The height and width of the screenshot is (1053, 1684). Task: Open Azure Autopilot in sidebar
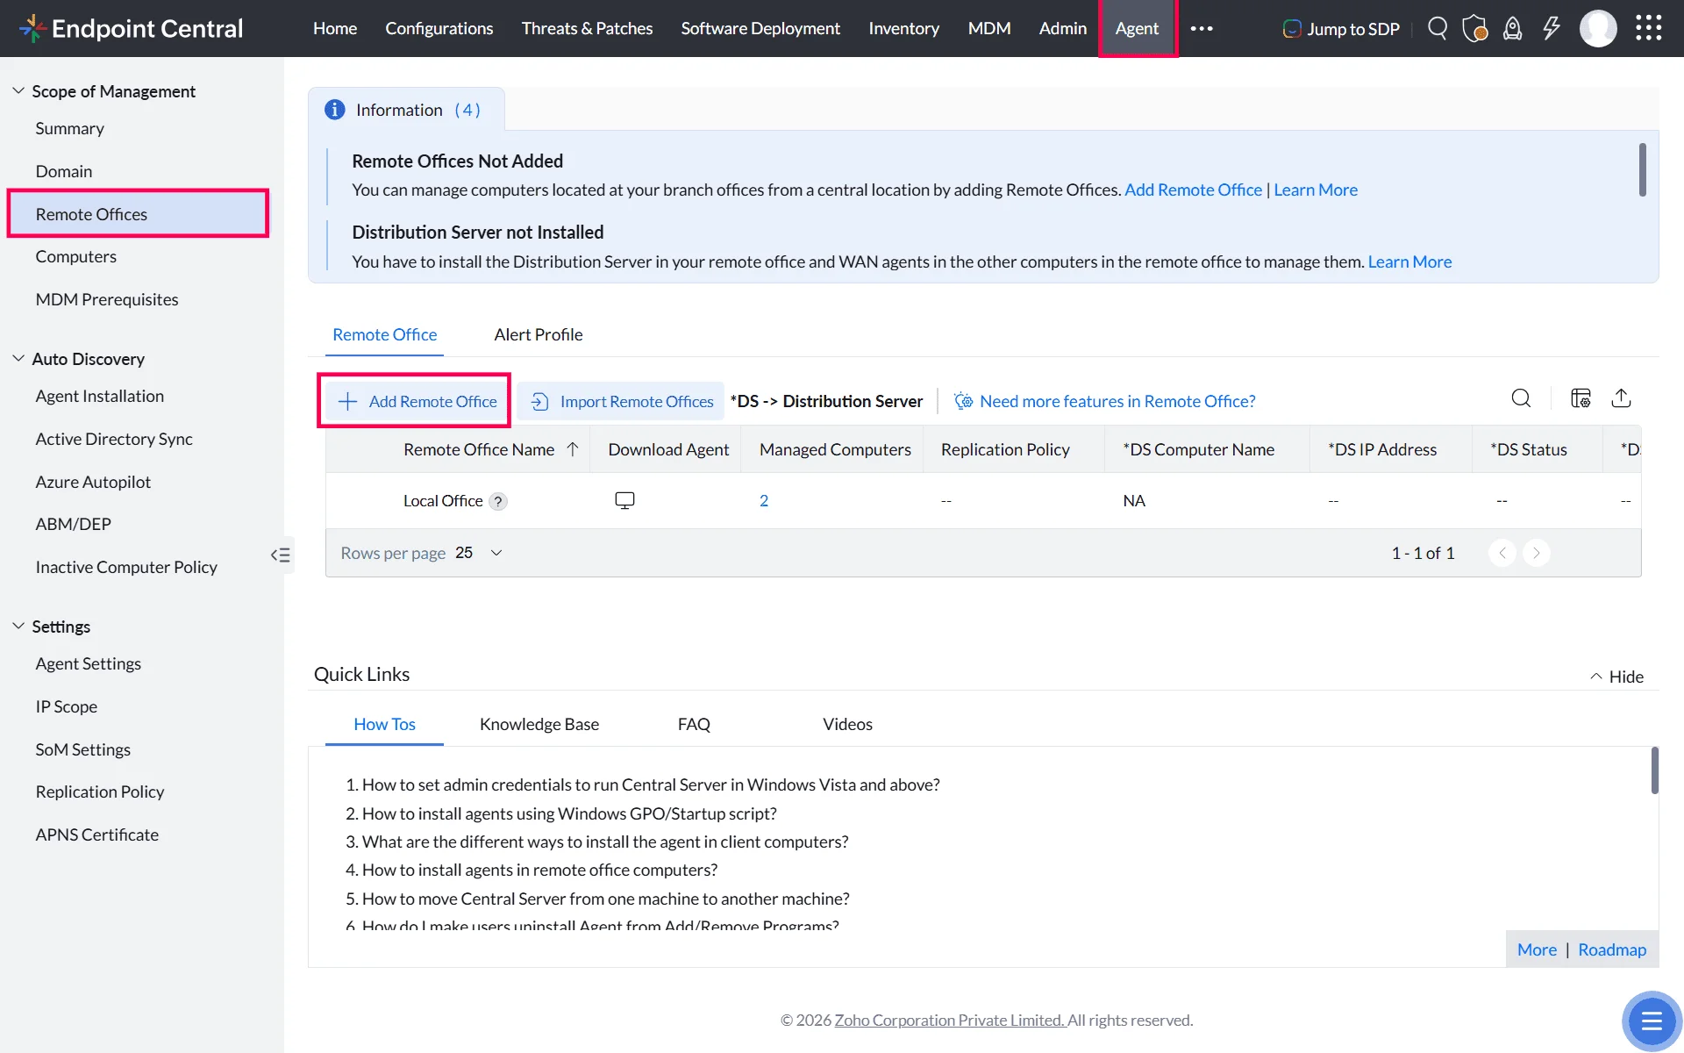93,482
